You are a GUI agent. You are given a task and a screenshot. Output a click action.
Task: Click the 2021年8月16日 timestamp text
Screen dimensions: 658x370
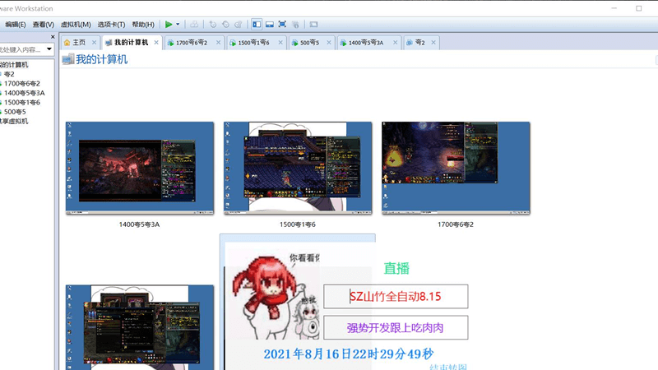click(348, 354)
